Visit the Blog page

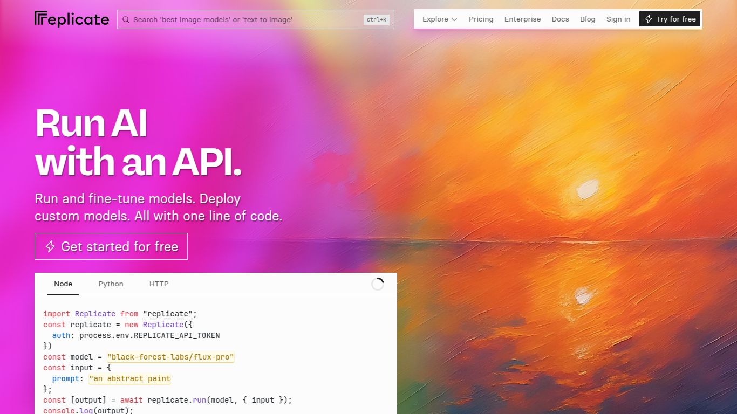pyautogui.click(x=588, y=19)
